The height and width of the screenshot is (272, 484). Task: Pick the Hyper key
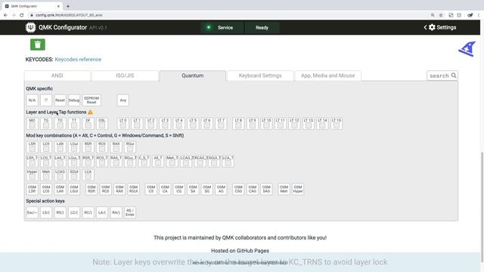pos(32,175)
